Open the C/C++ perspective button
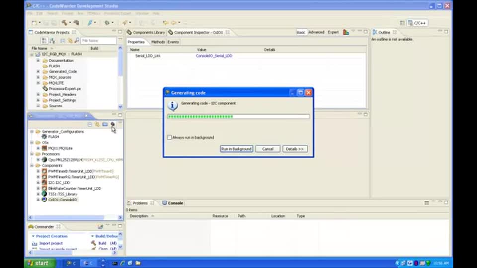 click(418, 23)
